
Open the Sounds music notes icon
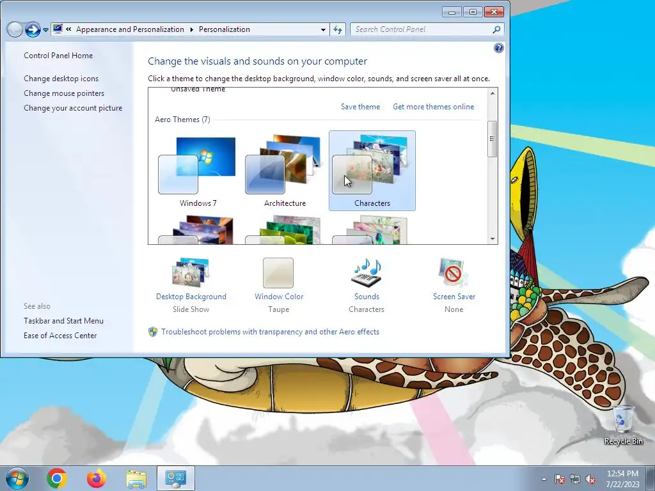[367, 273]
